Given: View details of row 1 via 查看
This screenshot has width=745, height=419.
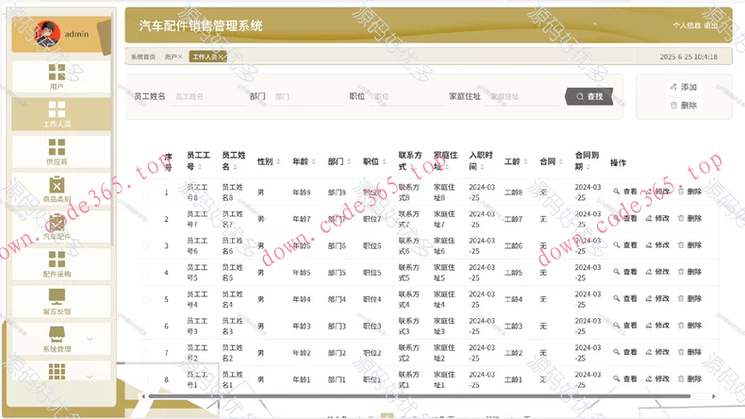Looking at the screenshot, I should tap(625, 192).
